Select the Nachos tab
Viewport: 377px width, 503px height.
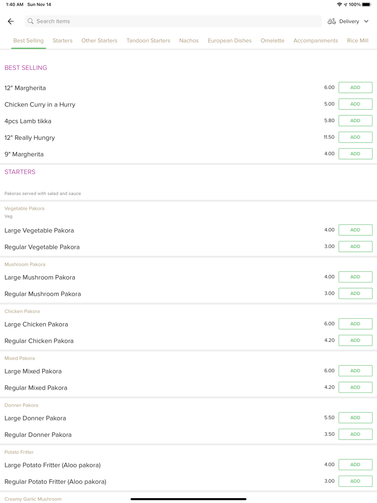tap(189, 41)
